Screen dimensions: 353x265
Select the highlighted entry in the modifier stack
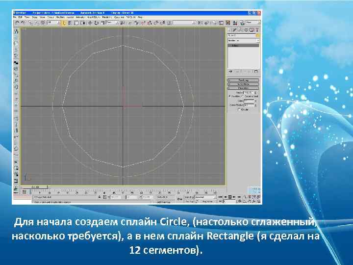[x=243, y=46]
